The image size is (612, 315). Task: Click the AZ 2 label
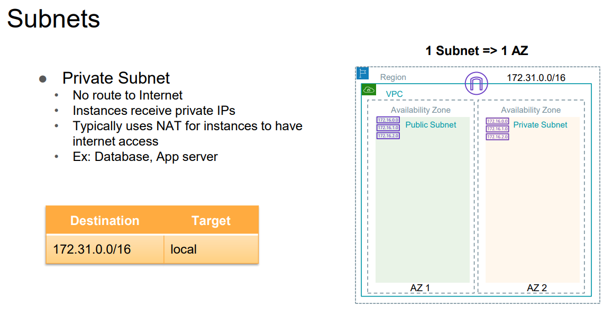pos(537,287)
